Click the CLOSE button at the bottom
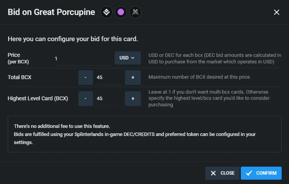Viewport: 289px width, 184px height. coord(222,173)
